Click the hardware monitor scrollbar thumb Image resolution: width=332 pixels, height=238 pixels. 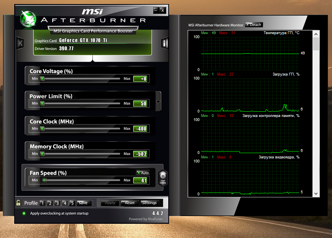tap(316, 44)
